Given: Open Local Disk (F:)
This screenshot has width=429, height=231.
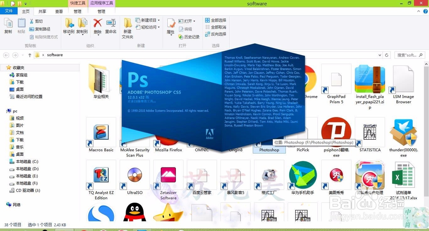Looking at the screenshot, I should coord(24,183).
